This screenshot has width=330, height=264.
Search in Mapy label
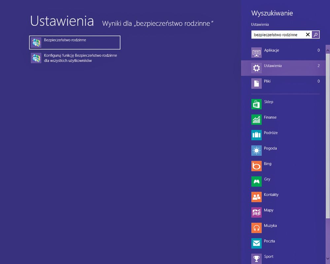269,210
